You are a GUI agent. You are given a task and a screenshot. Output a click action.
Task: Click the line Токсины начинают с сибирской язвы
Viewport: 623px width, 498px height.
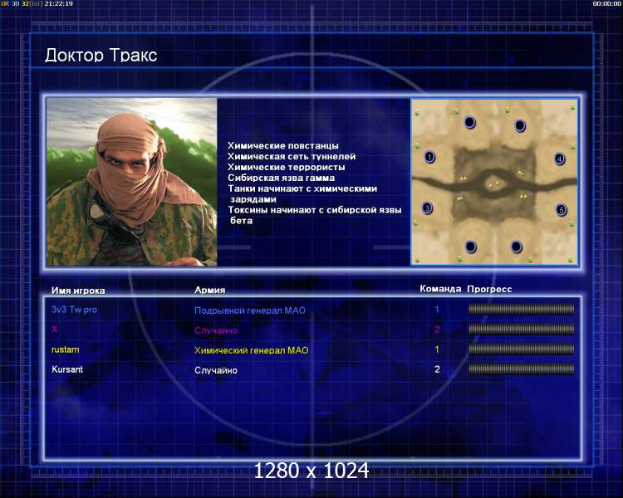tap(314, 210)
